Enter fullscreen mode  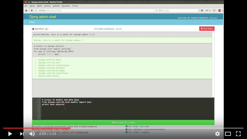click(238, 134)
